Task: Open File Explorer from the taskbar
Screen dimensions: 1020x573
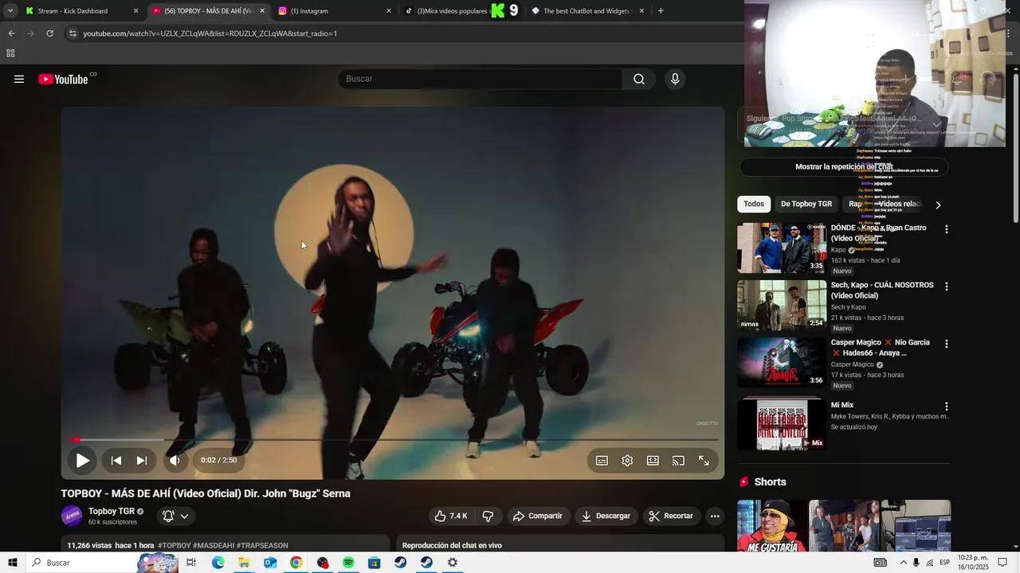Action: click(x=244, y=563)
